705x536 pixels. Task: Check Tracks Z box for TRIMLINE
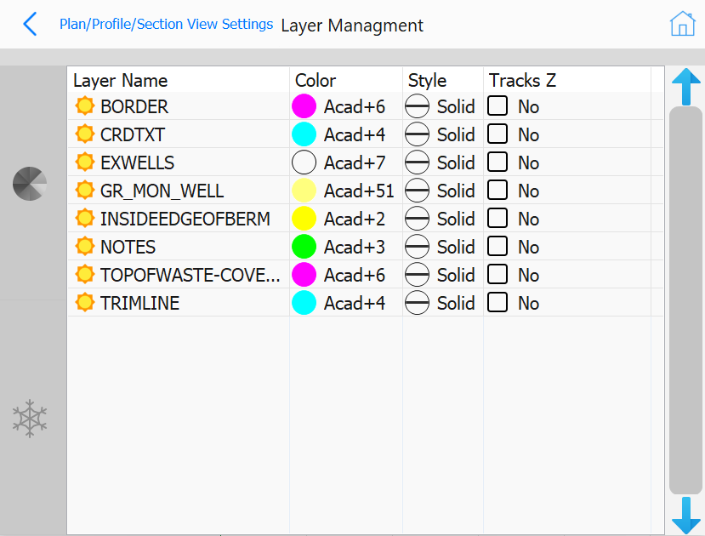[497, 302]
